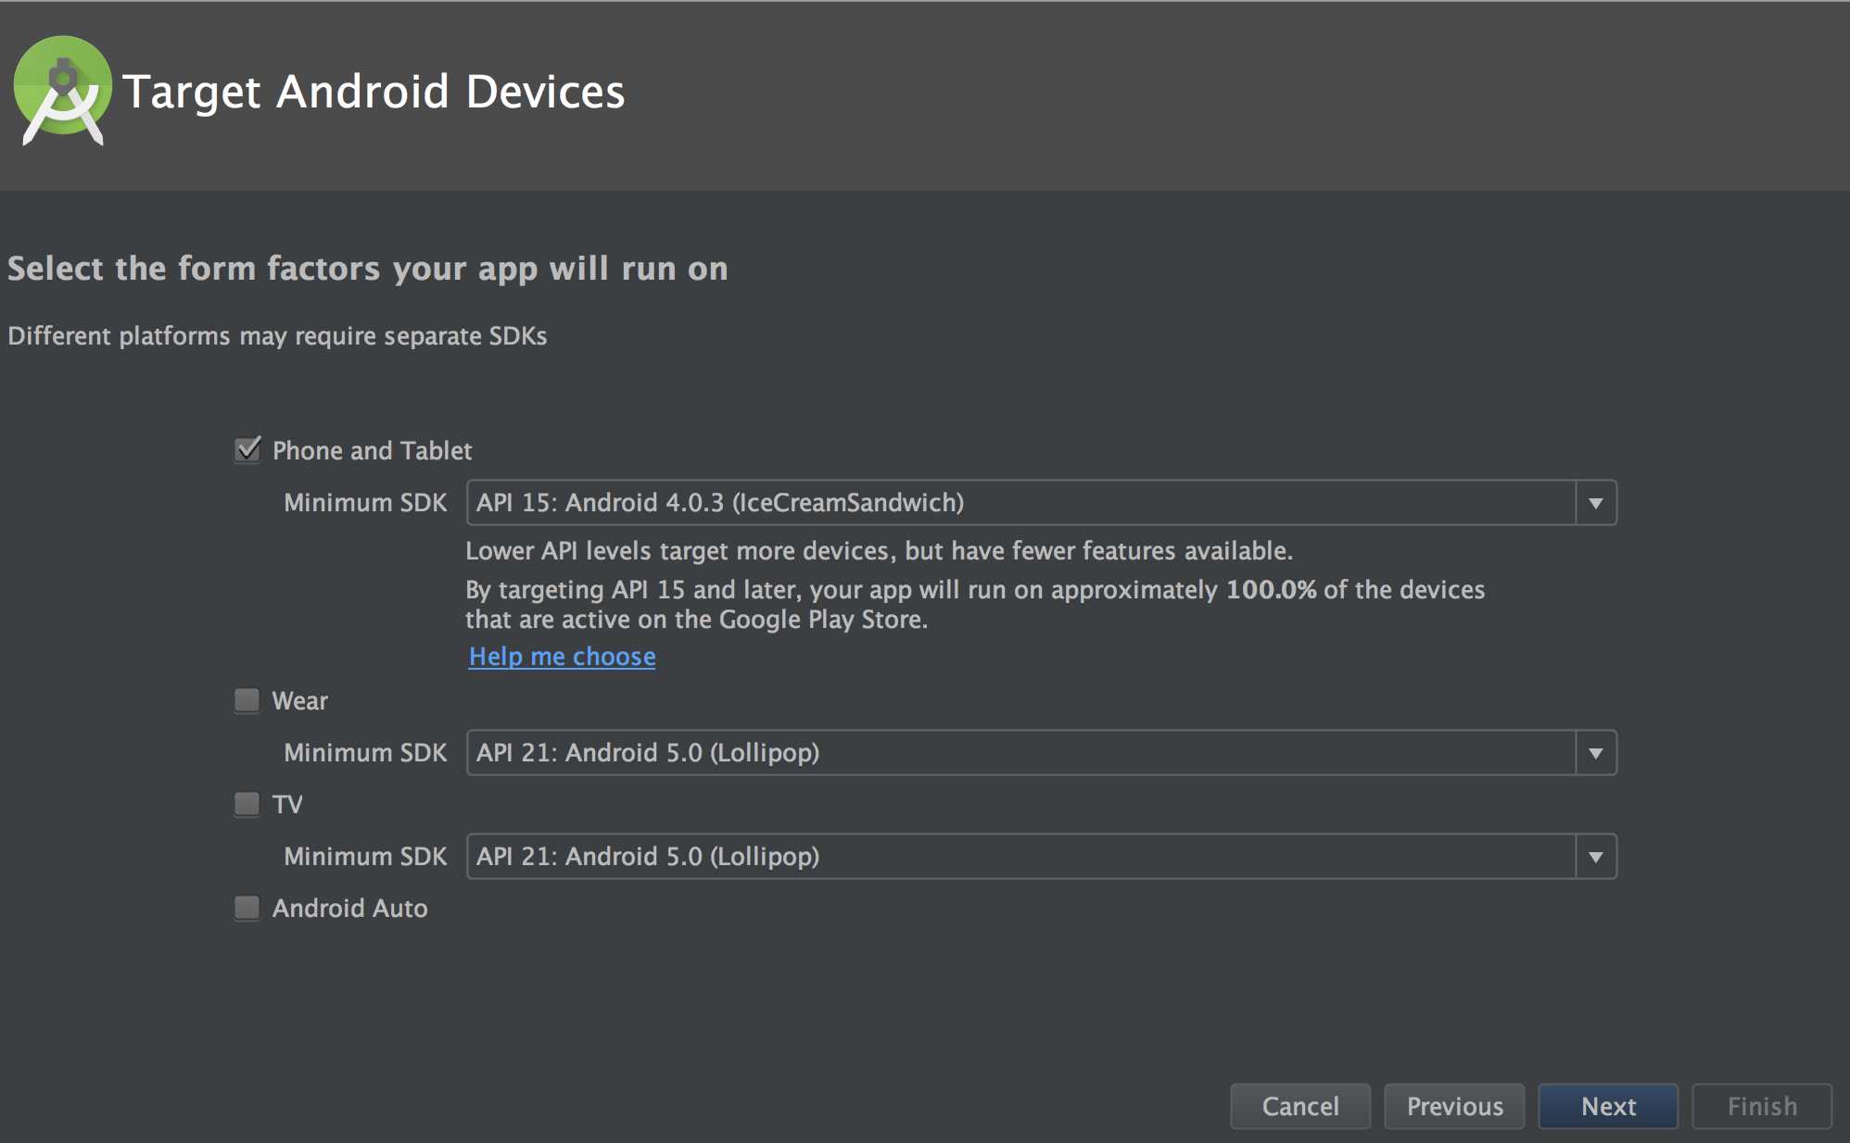Open Phone and Tablet Minimum SDK dropdown arrow
The width and height of the screenshot is (1850, 1143).
click(x=1596, y=503)
